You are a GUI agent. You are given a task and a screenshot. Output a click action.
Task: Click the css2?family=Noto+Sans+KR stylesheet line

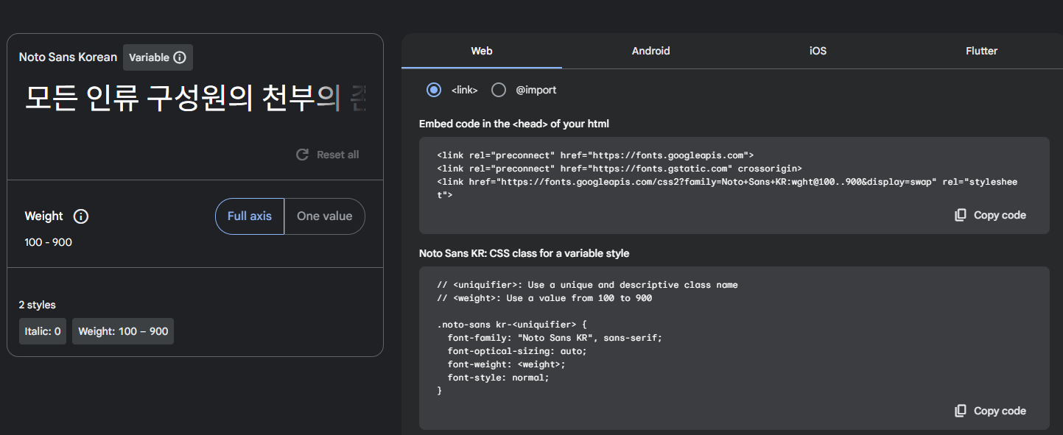click(727, 188)
